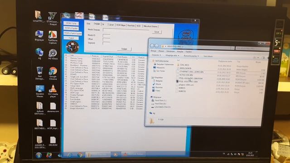290x163 pixels.
Task: Select NCPUCODE.BIN file in Explorer
Action: [x=184, y=75]
